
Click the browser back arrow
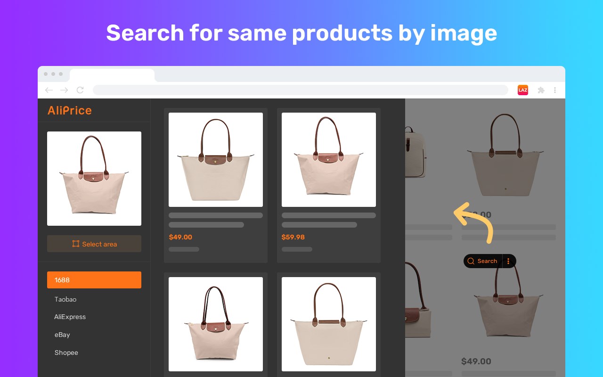point(49,90)
